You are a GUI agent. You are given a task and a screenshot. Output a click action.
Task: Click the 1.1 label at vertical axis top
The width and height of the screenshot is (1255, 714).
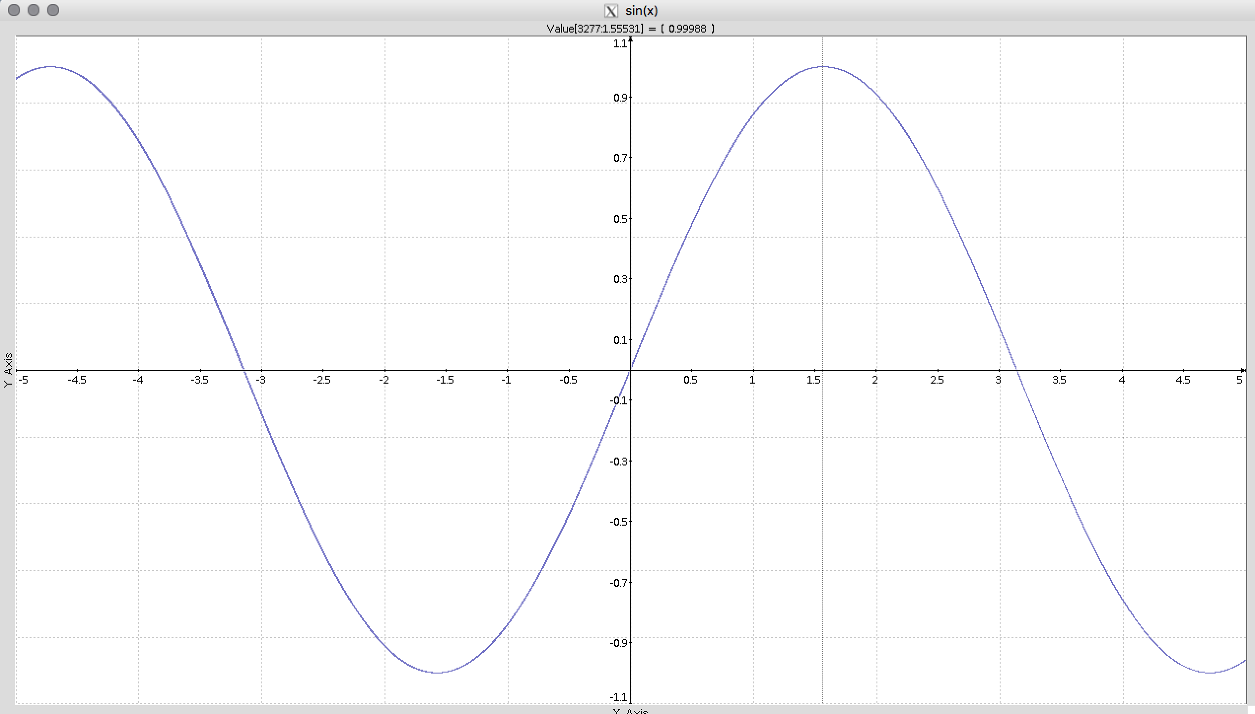tap(620, 44)
